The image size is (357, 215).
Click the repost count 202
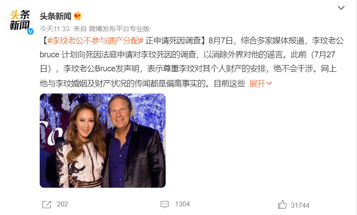point(62,204)
